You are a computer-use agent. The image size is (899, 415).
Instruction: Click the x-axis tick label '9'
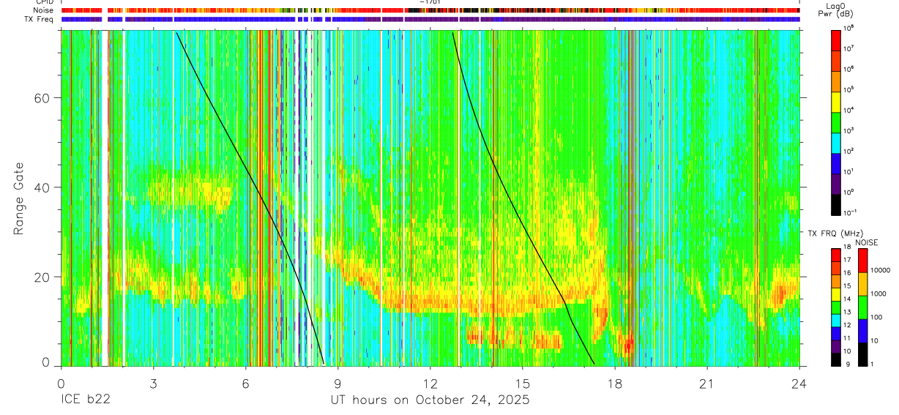(x=337, y=384)
